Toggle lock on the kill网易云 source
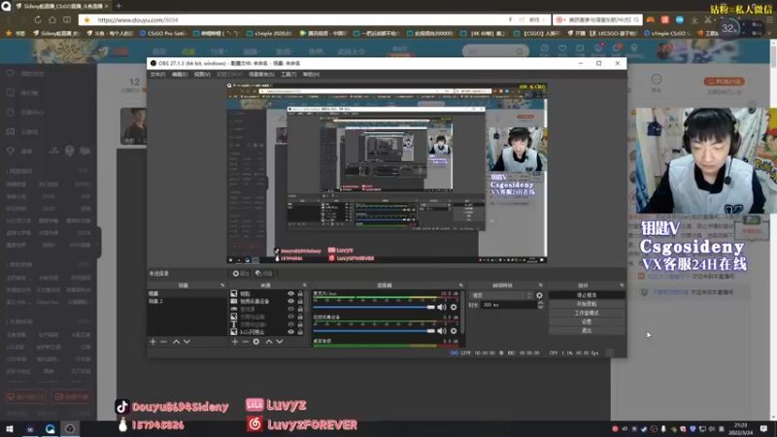 tap(300, 332)
